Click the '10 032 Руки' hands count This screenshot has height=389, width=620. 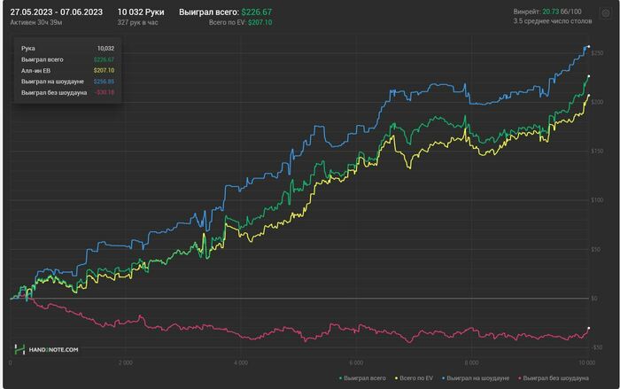(x=141, y=12)
